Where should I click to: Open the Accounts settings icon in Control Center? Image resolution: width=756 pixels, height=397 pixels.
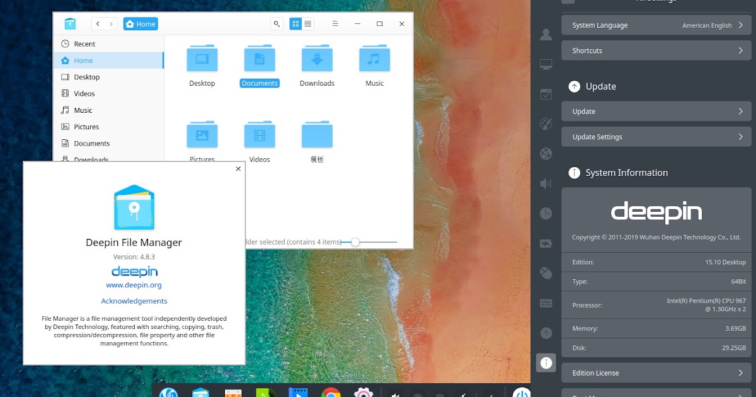(546, 34)
